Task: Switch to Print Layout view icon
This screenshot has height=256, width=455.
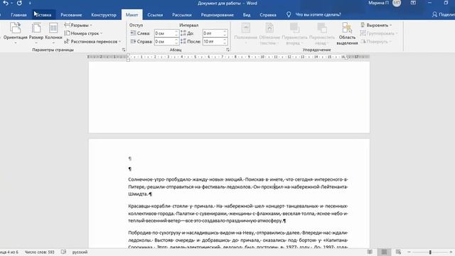Action: [384, 252]
